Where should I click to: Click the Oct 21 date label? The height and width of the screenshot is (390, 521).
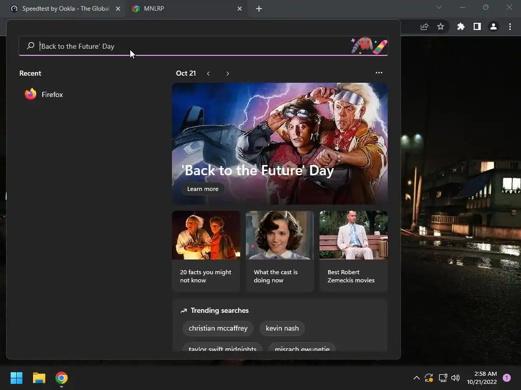coord(186,73)
